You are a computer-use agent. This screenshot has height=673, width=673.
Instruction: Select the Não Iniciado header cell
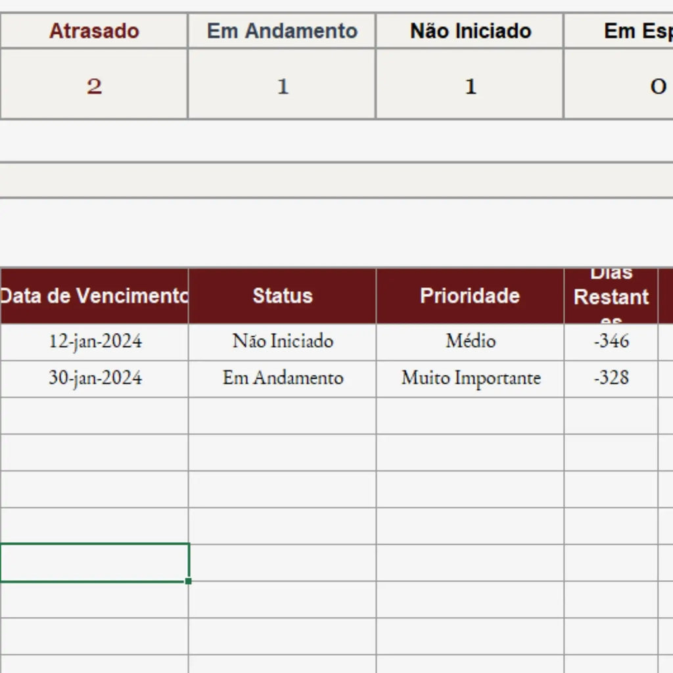470,31
